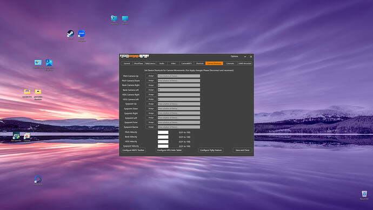373x210 pixels.
Task: Select the blue monitor desktop icon
Action: pyautogui.click(x=125, y=18)
